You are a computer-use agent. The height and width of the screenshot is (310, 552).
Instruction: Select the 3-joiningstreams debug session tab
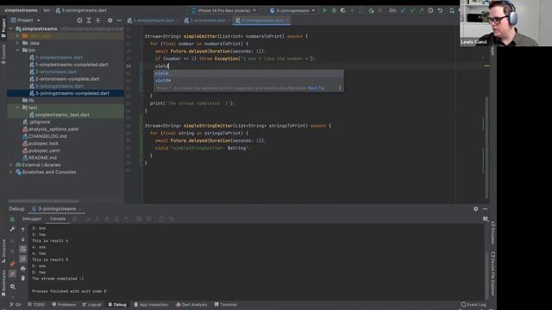coord(56,208)
